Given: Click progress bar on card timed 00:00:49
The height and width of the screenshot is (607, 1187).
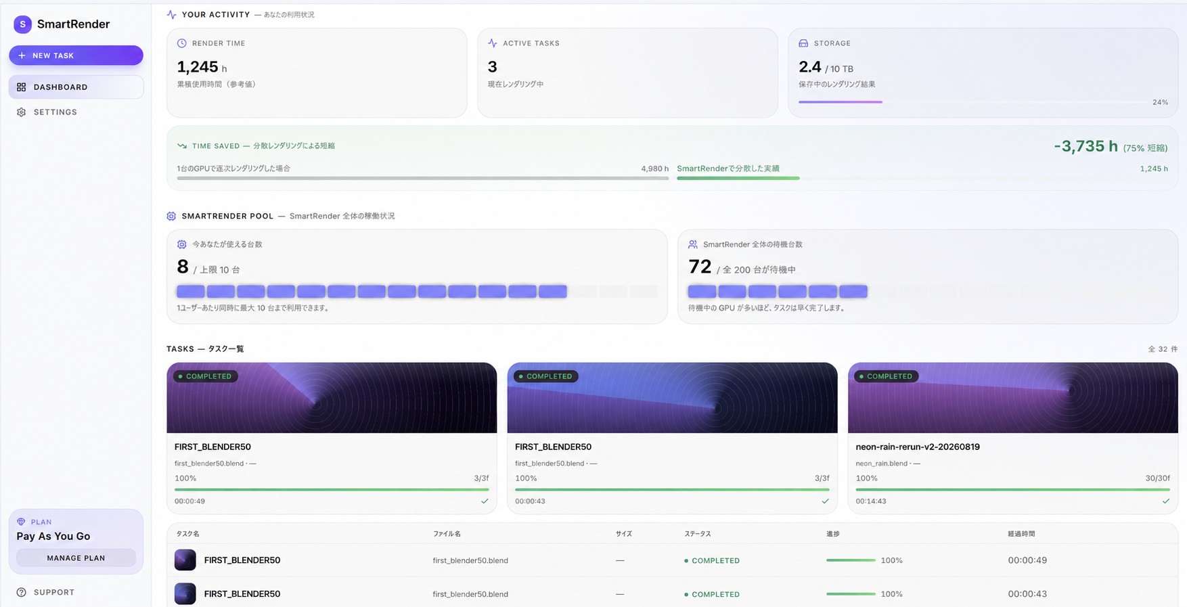Looking at the screenshot, I should [x=332, y=489].
